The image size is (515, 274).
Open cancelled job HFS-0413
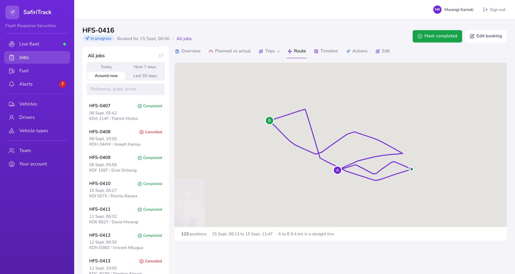pos(126,265)
